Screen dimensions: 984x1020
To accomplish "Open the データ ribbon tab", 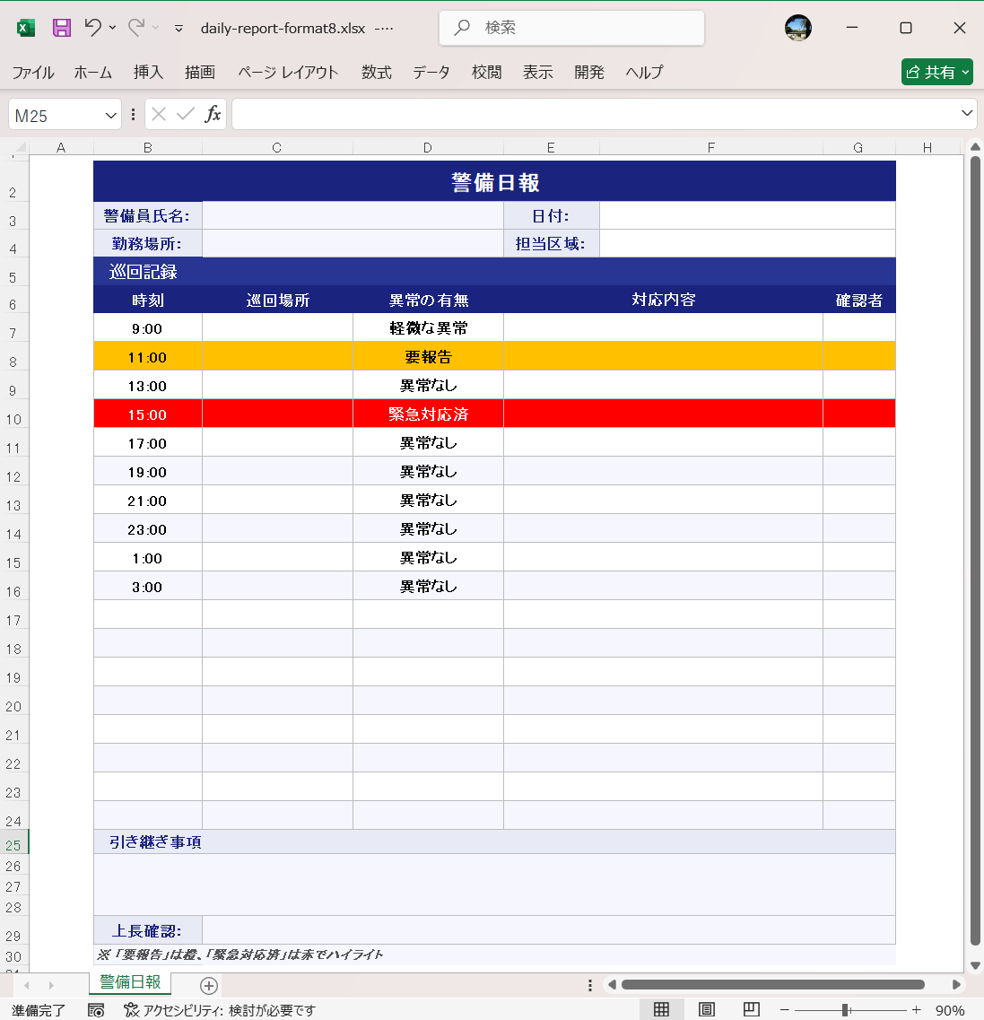I will pyautogui.click(x=431, y=72).
